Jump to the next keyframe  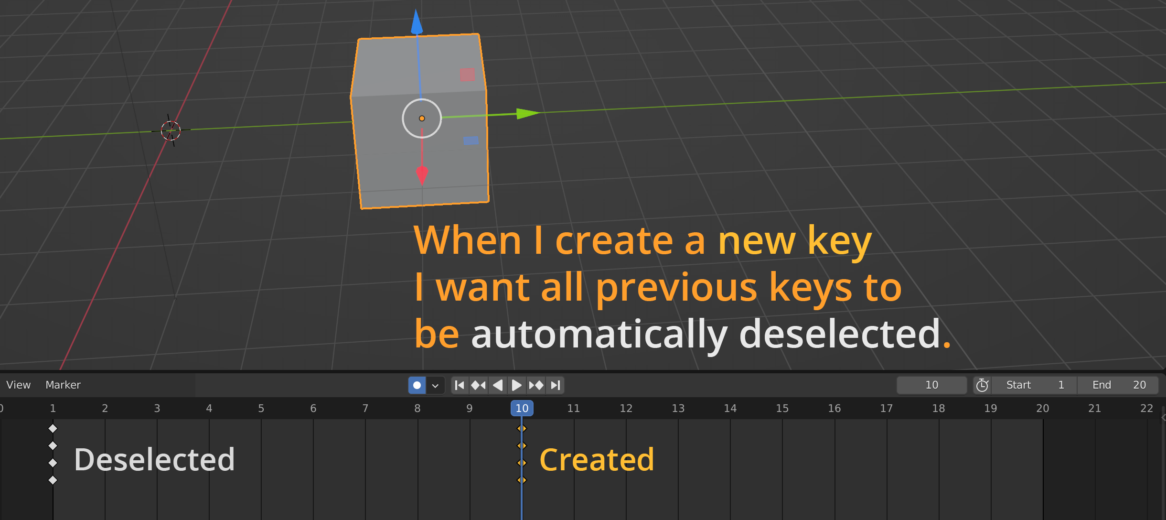click(x=536, y=385)
